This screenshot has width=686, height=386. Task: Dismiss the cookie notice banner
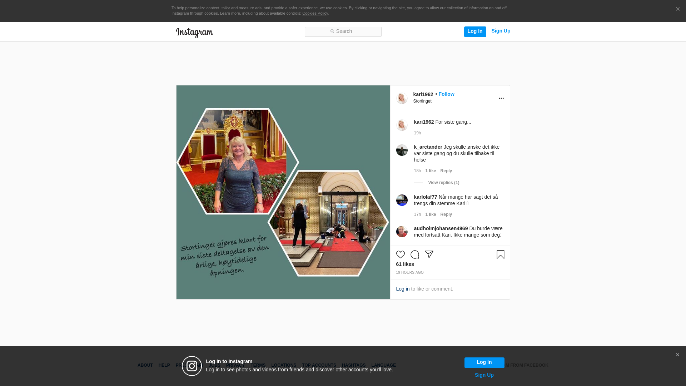coord(677,9)
